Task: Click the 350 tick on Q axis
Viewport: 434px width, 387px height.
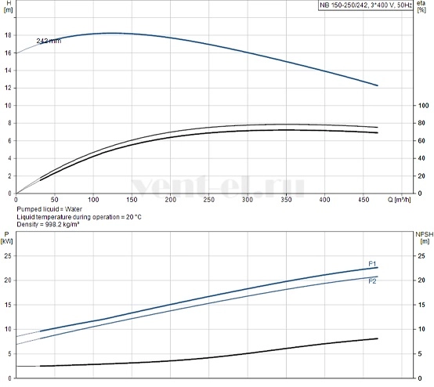Action: (286, 200)
